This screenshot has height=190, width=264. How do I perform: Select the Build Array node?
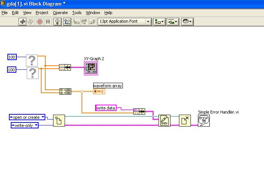pos(65,91)
